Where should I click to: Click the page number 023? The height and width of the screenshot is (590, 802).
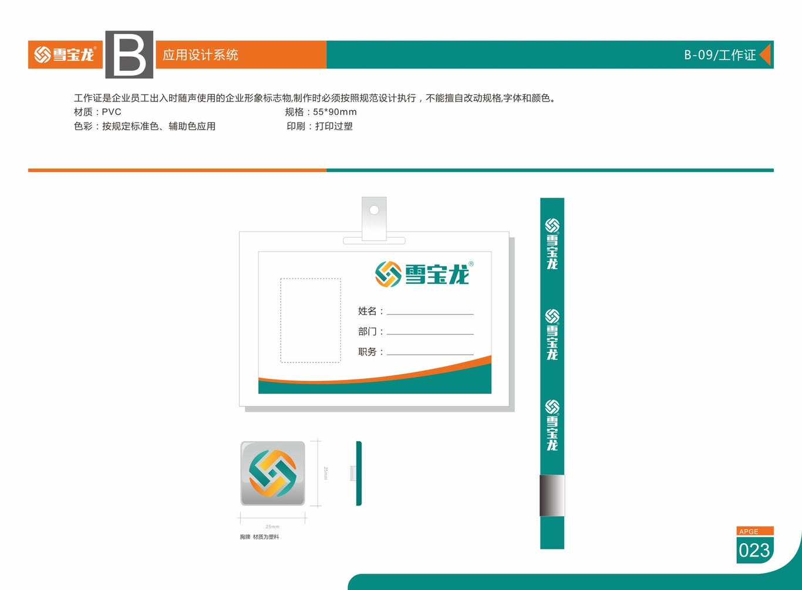(x=754, y=550)
